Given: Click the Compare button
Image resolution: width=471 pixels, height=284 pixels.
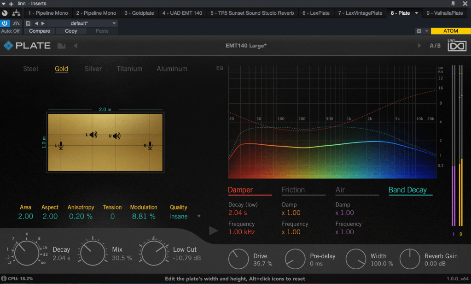Looking at the screenshot, I should tap(40, 31).
